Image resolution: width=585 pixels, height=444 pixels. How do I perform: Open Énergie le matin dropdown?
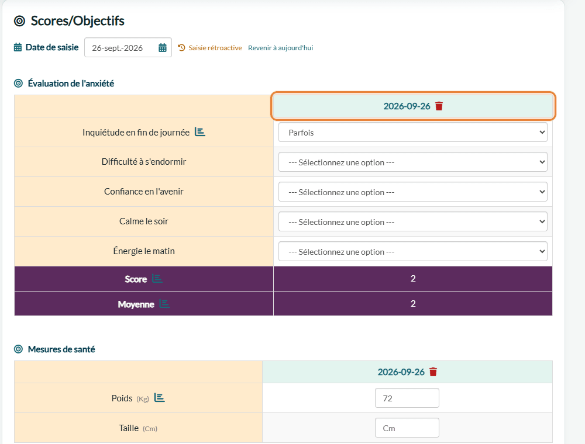pyautogui.click(x=412, y=251)
